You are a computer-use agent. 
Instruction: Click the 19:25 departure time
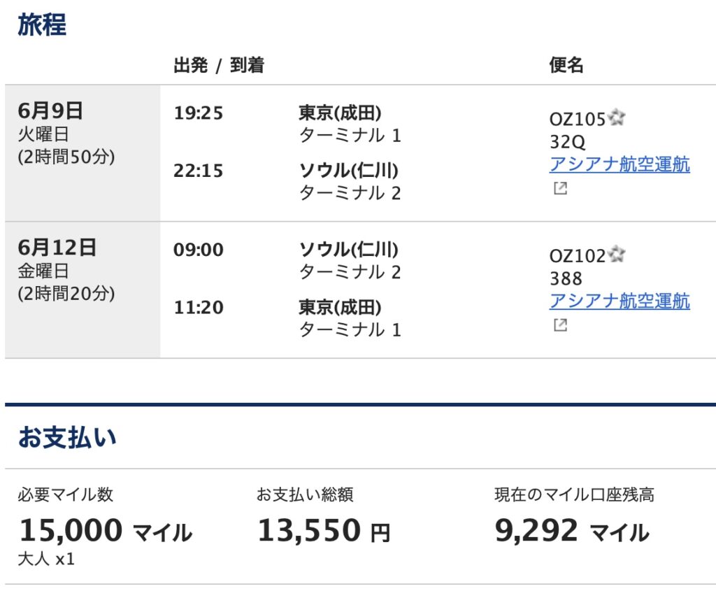coord(198,113)
